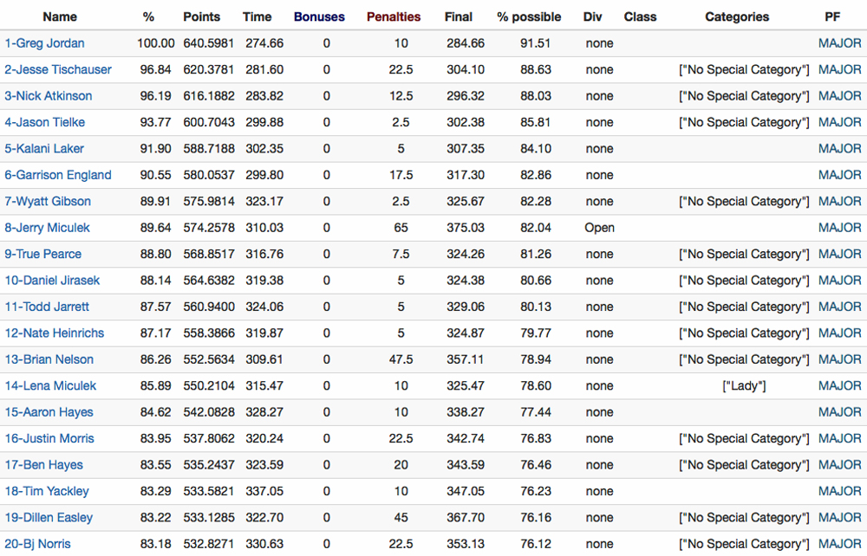Click MAJOR in Lena Miculek's row
This screenshot has width=867, height=556.
(839, 386)
